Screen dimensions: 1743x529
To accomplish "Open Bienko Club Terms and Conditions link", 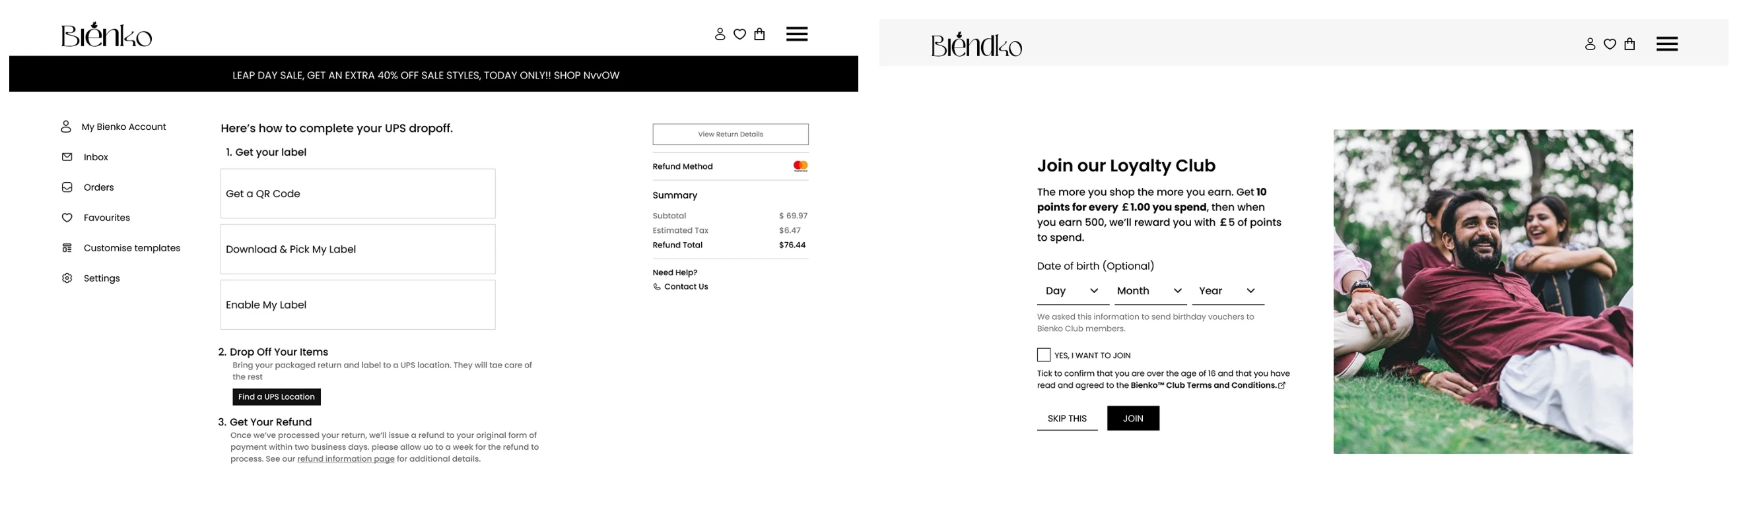I will (1208, 385).
